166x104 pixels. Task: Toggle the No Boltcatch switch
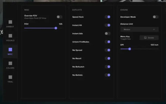[x=107, y=66]
